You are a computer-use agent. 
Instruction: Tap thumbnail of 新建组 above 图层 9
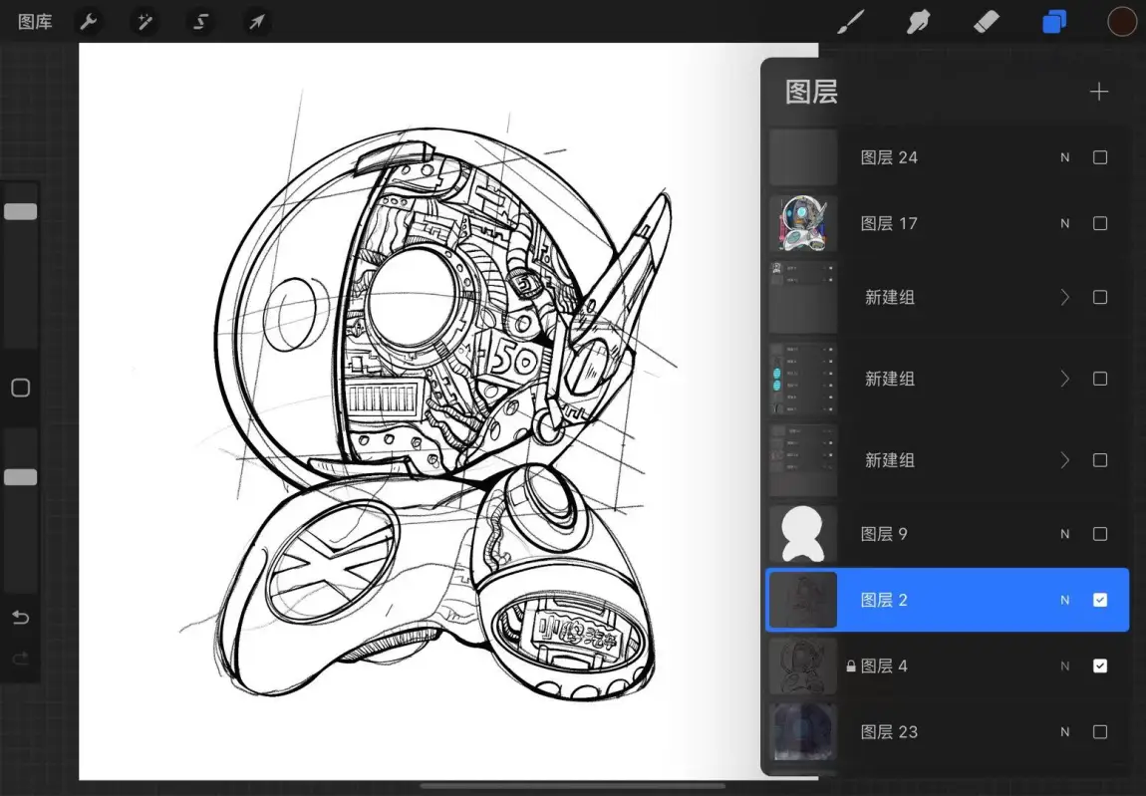(x=803, y=460)
